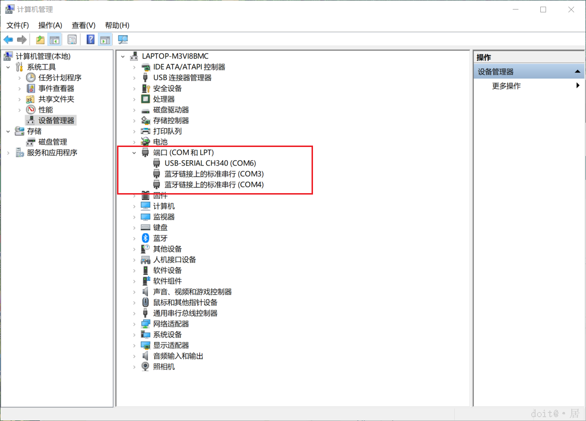The image size is (586, 421).
Task: Click the 操作 pane header
Action: 528,58
